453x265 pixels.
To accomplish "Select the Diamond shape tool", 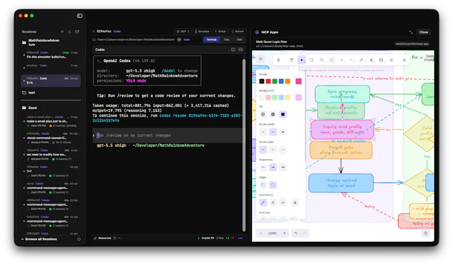I will click(x=321, y=60).
